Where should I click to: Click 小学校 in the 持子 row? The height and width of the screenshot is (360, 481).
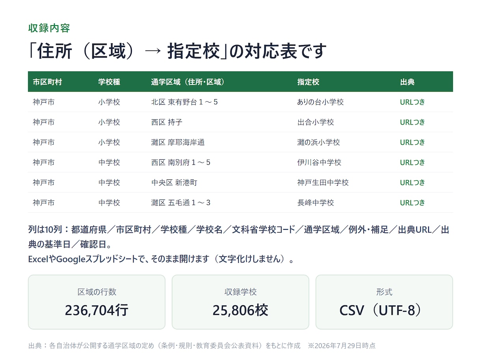tap(109, 122)
